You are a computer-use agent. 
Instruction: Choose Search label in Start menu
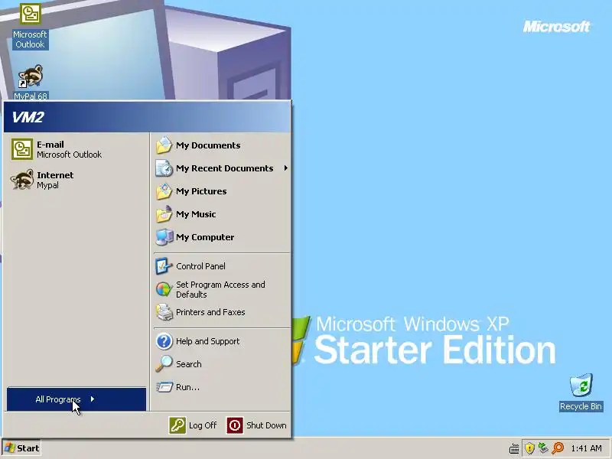coord(188,364)
